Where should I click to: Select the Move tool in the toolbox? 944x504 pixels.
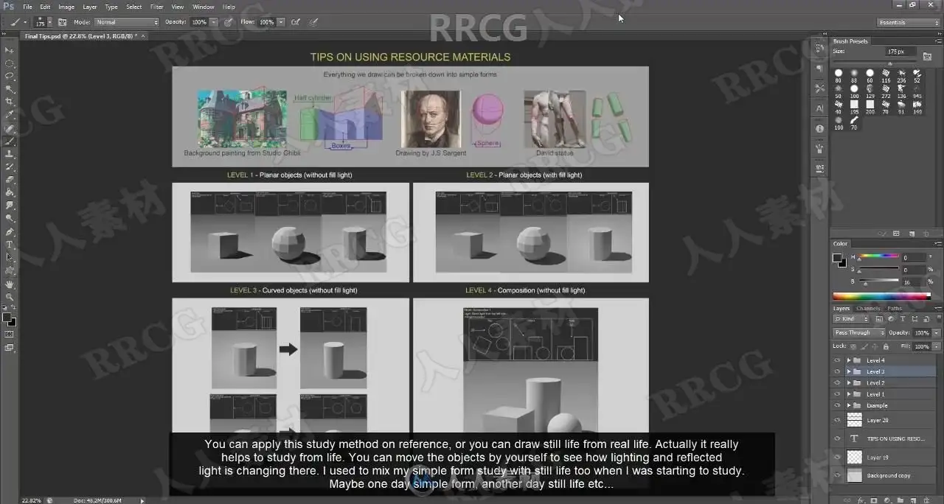pyautogui.click(x=10, y=50)
